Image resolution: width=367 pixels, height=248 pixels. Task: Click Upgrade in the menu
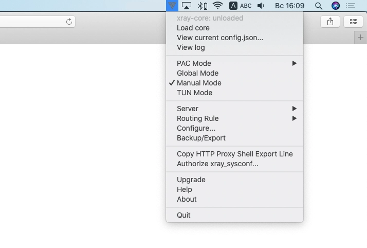point(234,180)
